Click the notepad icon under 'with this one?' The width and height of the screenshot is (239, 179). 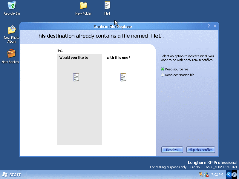(x=123, y=77)
